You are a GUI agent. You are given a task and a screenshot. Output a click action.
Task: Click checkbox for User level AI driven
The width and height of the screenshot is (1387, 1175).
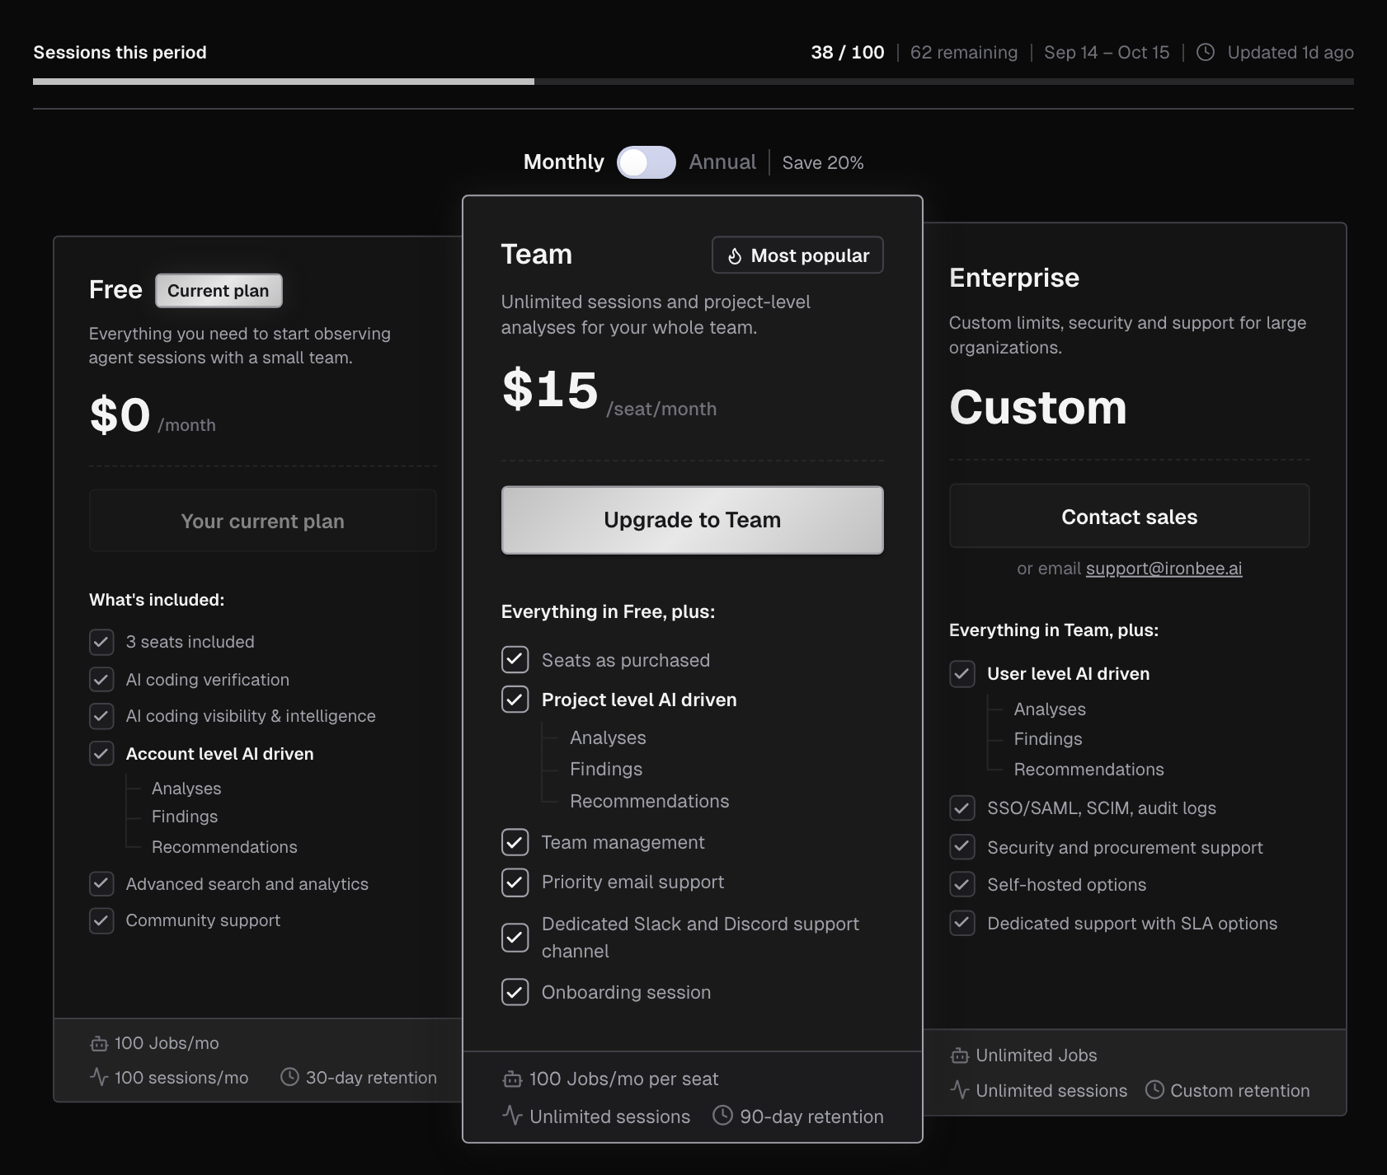tap(962, 674)
